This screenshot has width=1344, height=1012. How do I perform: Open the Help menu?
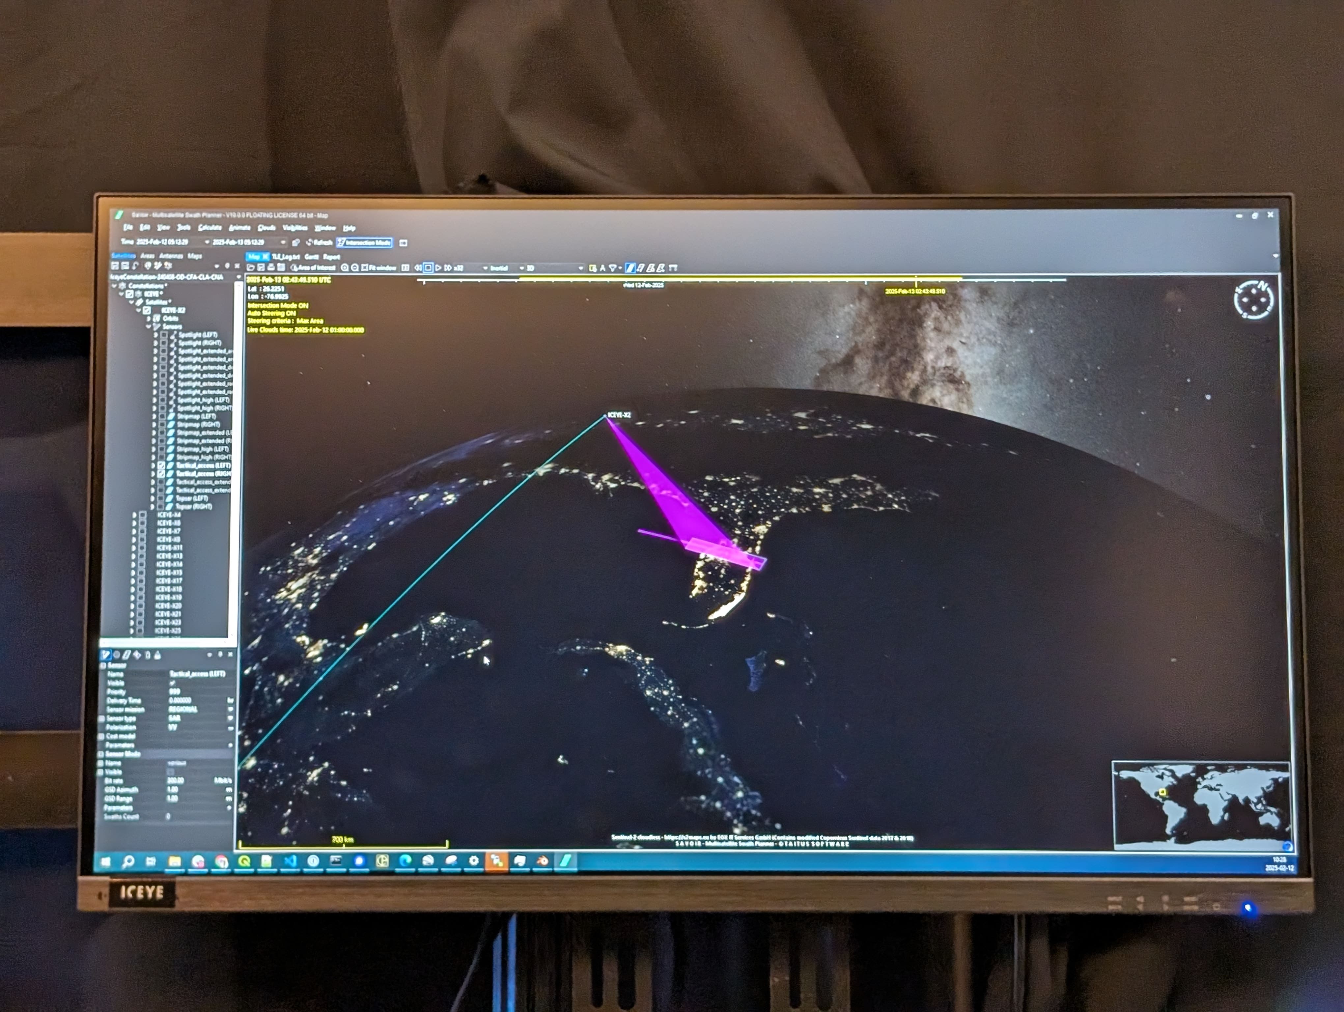pos(349,228)
